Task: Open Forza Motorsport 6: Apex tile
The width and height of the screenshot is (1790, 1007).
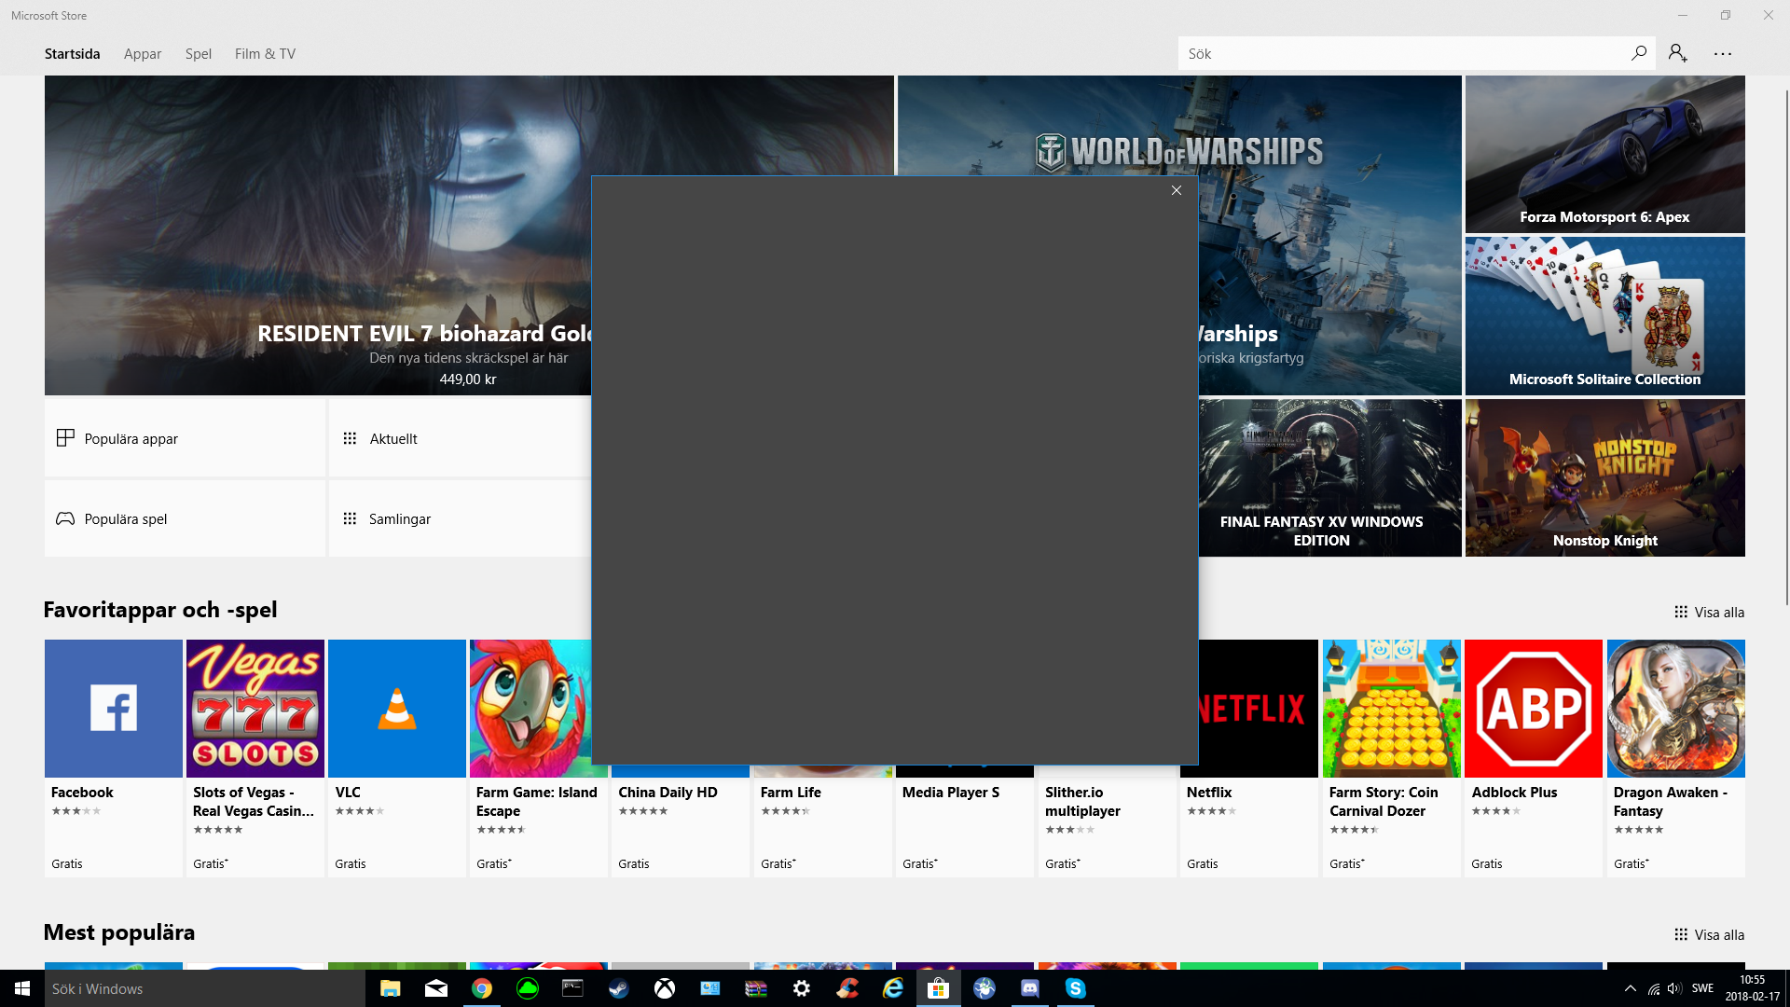Action: [x=1604, y=154]
